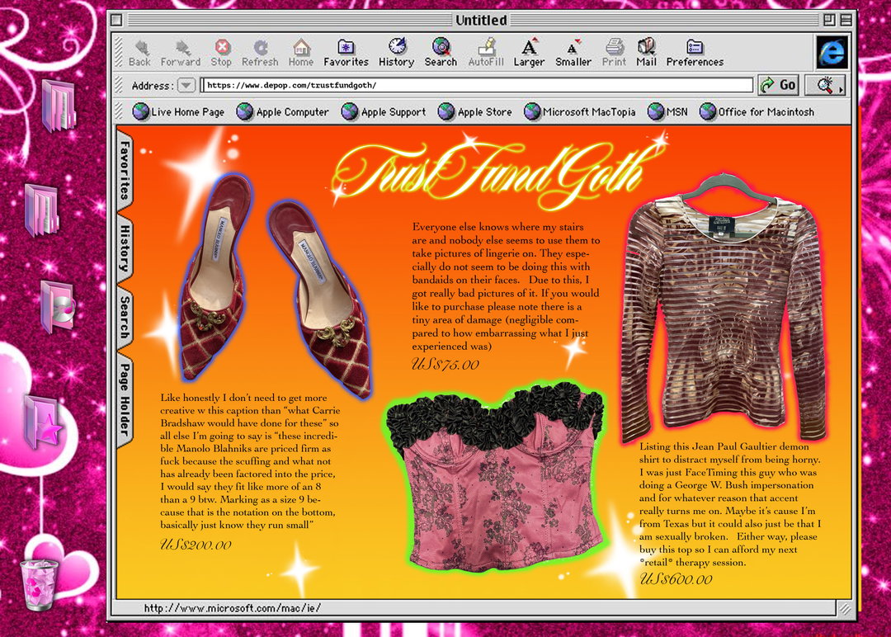Click the pink CD folder desktop icon

pyautogui.click(x=58, y=306)
